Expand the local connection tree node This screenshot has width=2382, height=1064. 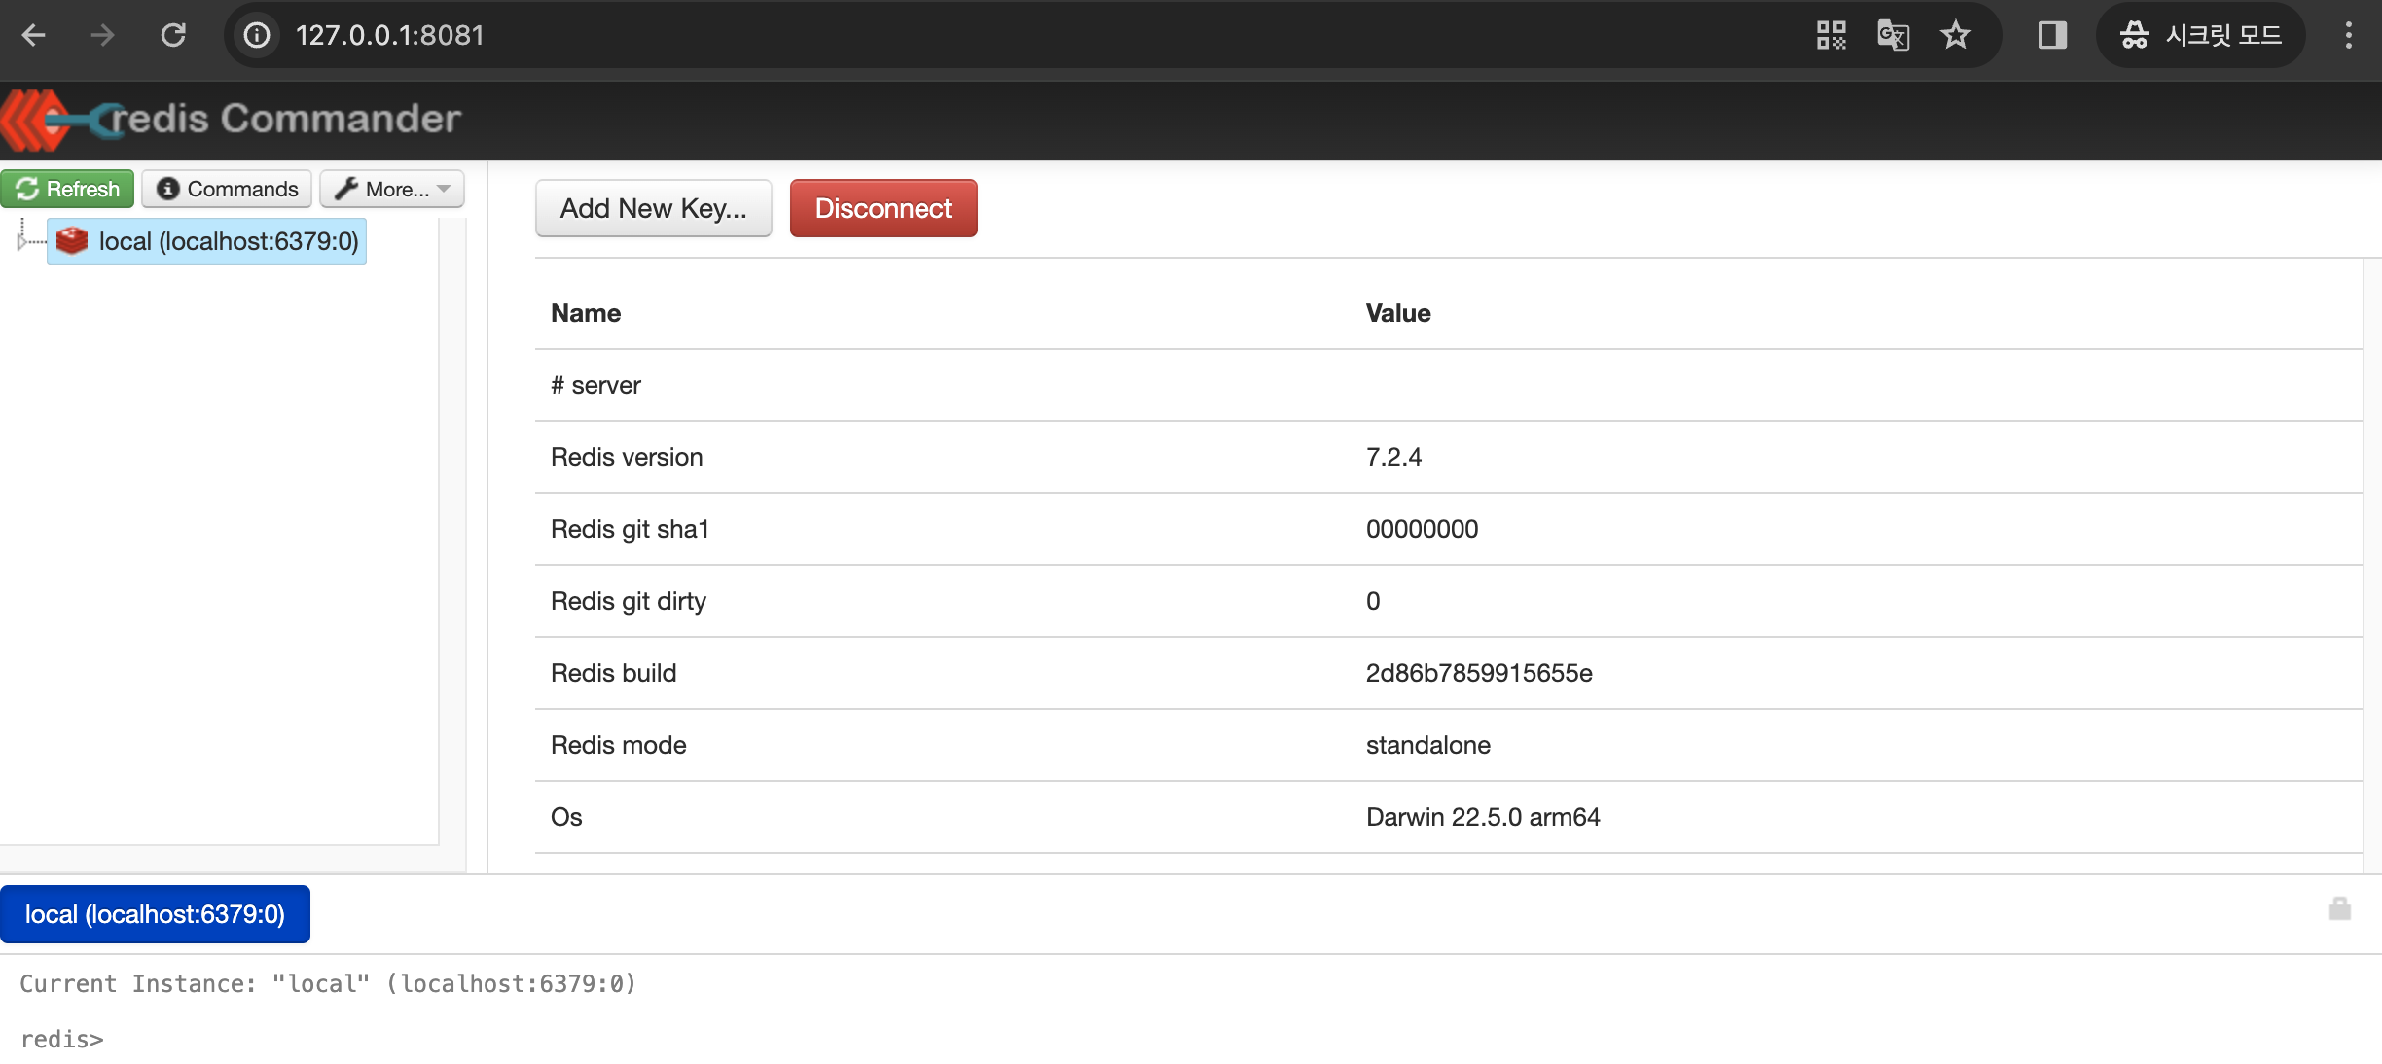pos(21,242)
